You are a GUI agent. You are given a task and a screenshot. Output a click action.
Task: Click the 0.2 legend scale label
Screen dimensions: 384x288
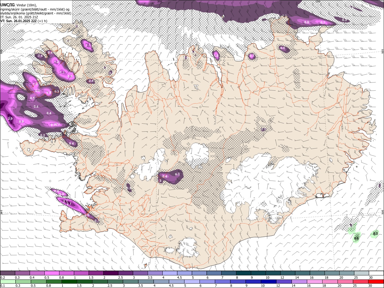click(x=2, y=277)
